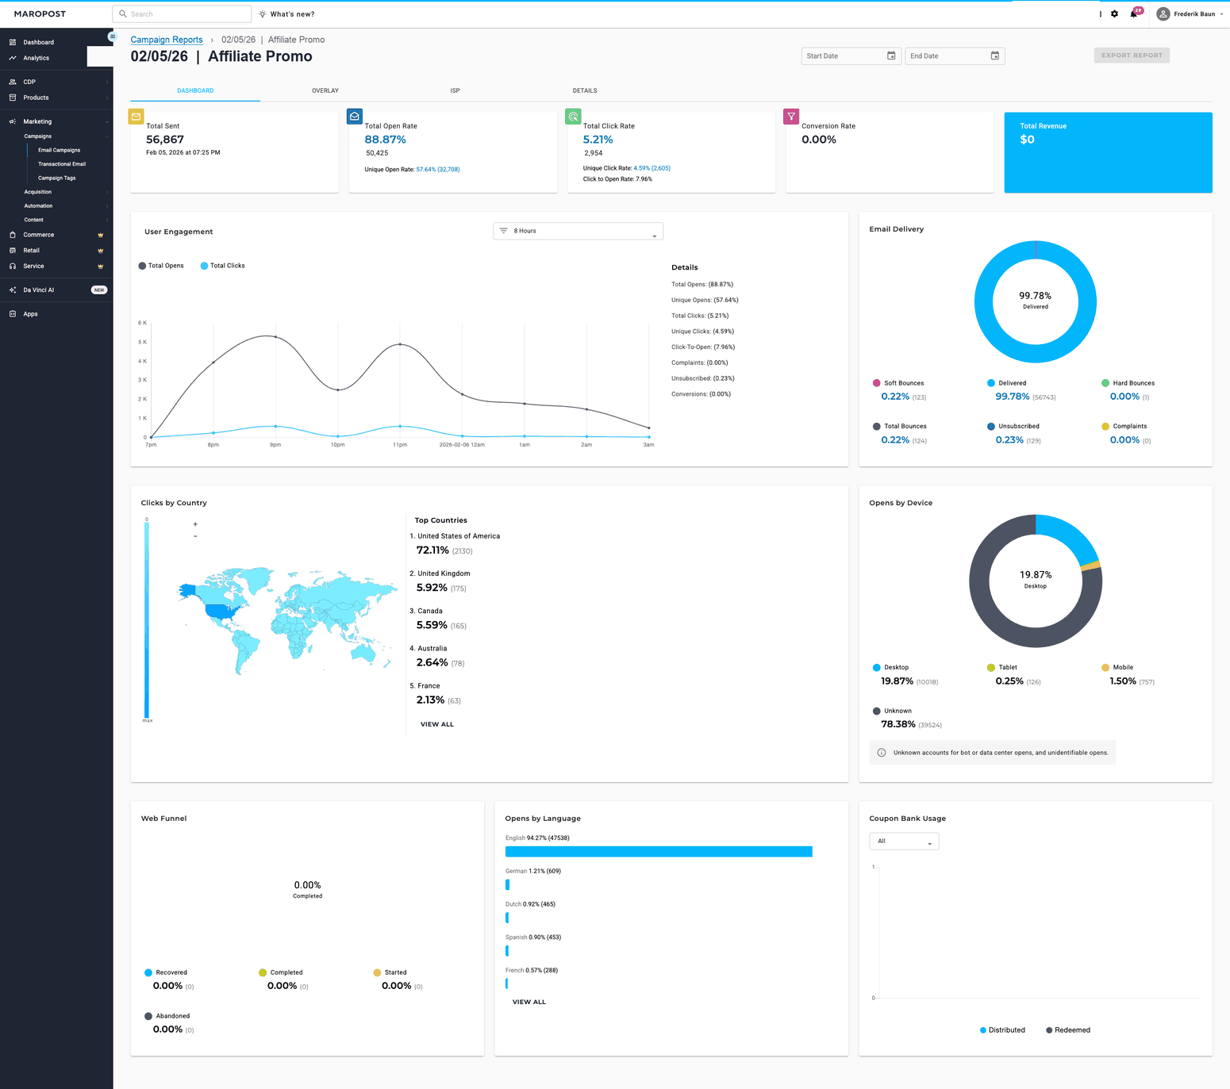The image size is (1230, 1089).
Task: Collapse the sidebar with the round toggle
Action: pyautogui.click(x=112, y=36)
